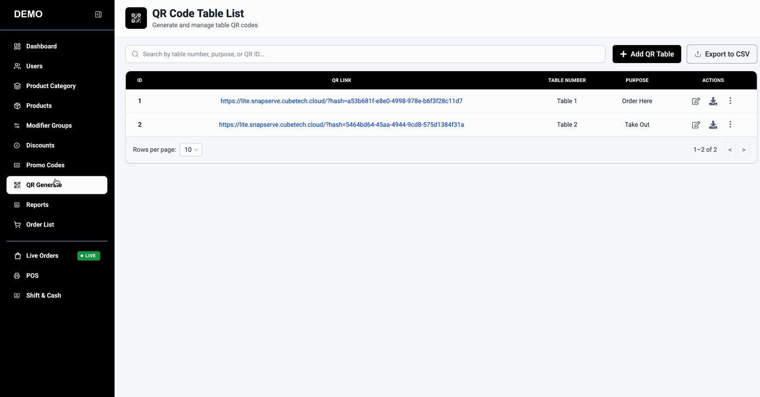Go to the previous page arrow
This screenshot has height=397, width=760.
[x=730, y=150]
